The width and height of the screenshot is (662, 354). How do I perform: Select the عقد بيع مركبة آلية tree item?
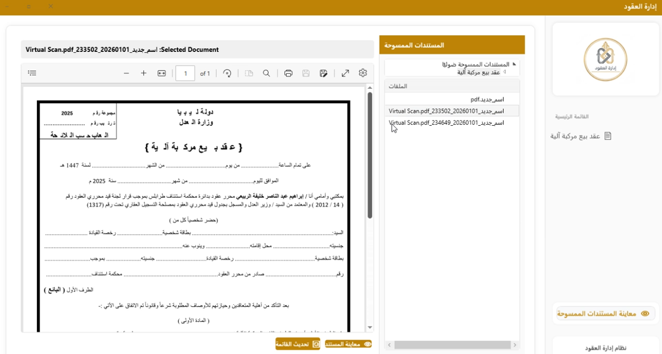479,72
